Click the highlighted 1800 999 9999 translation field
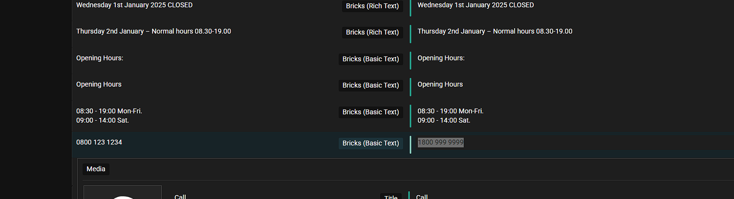Screen dimensions: 734x199 (x=440, y=142)
